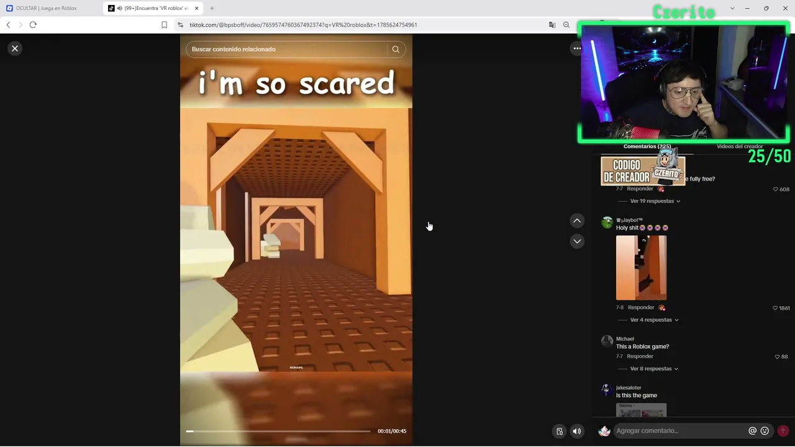Click the browser address bar URL
The image size is (795, 447).
pyautogui.click(x=303, y=25)
